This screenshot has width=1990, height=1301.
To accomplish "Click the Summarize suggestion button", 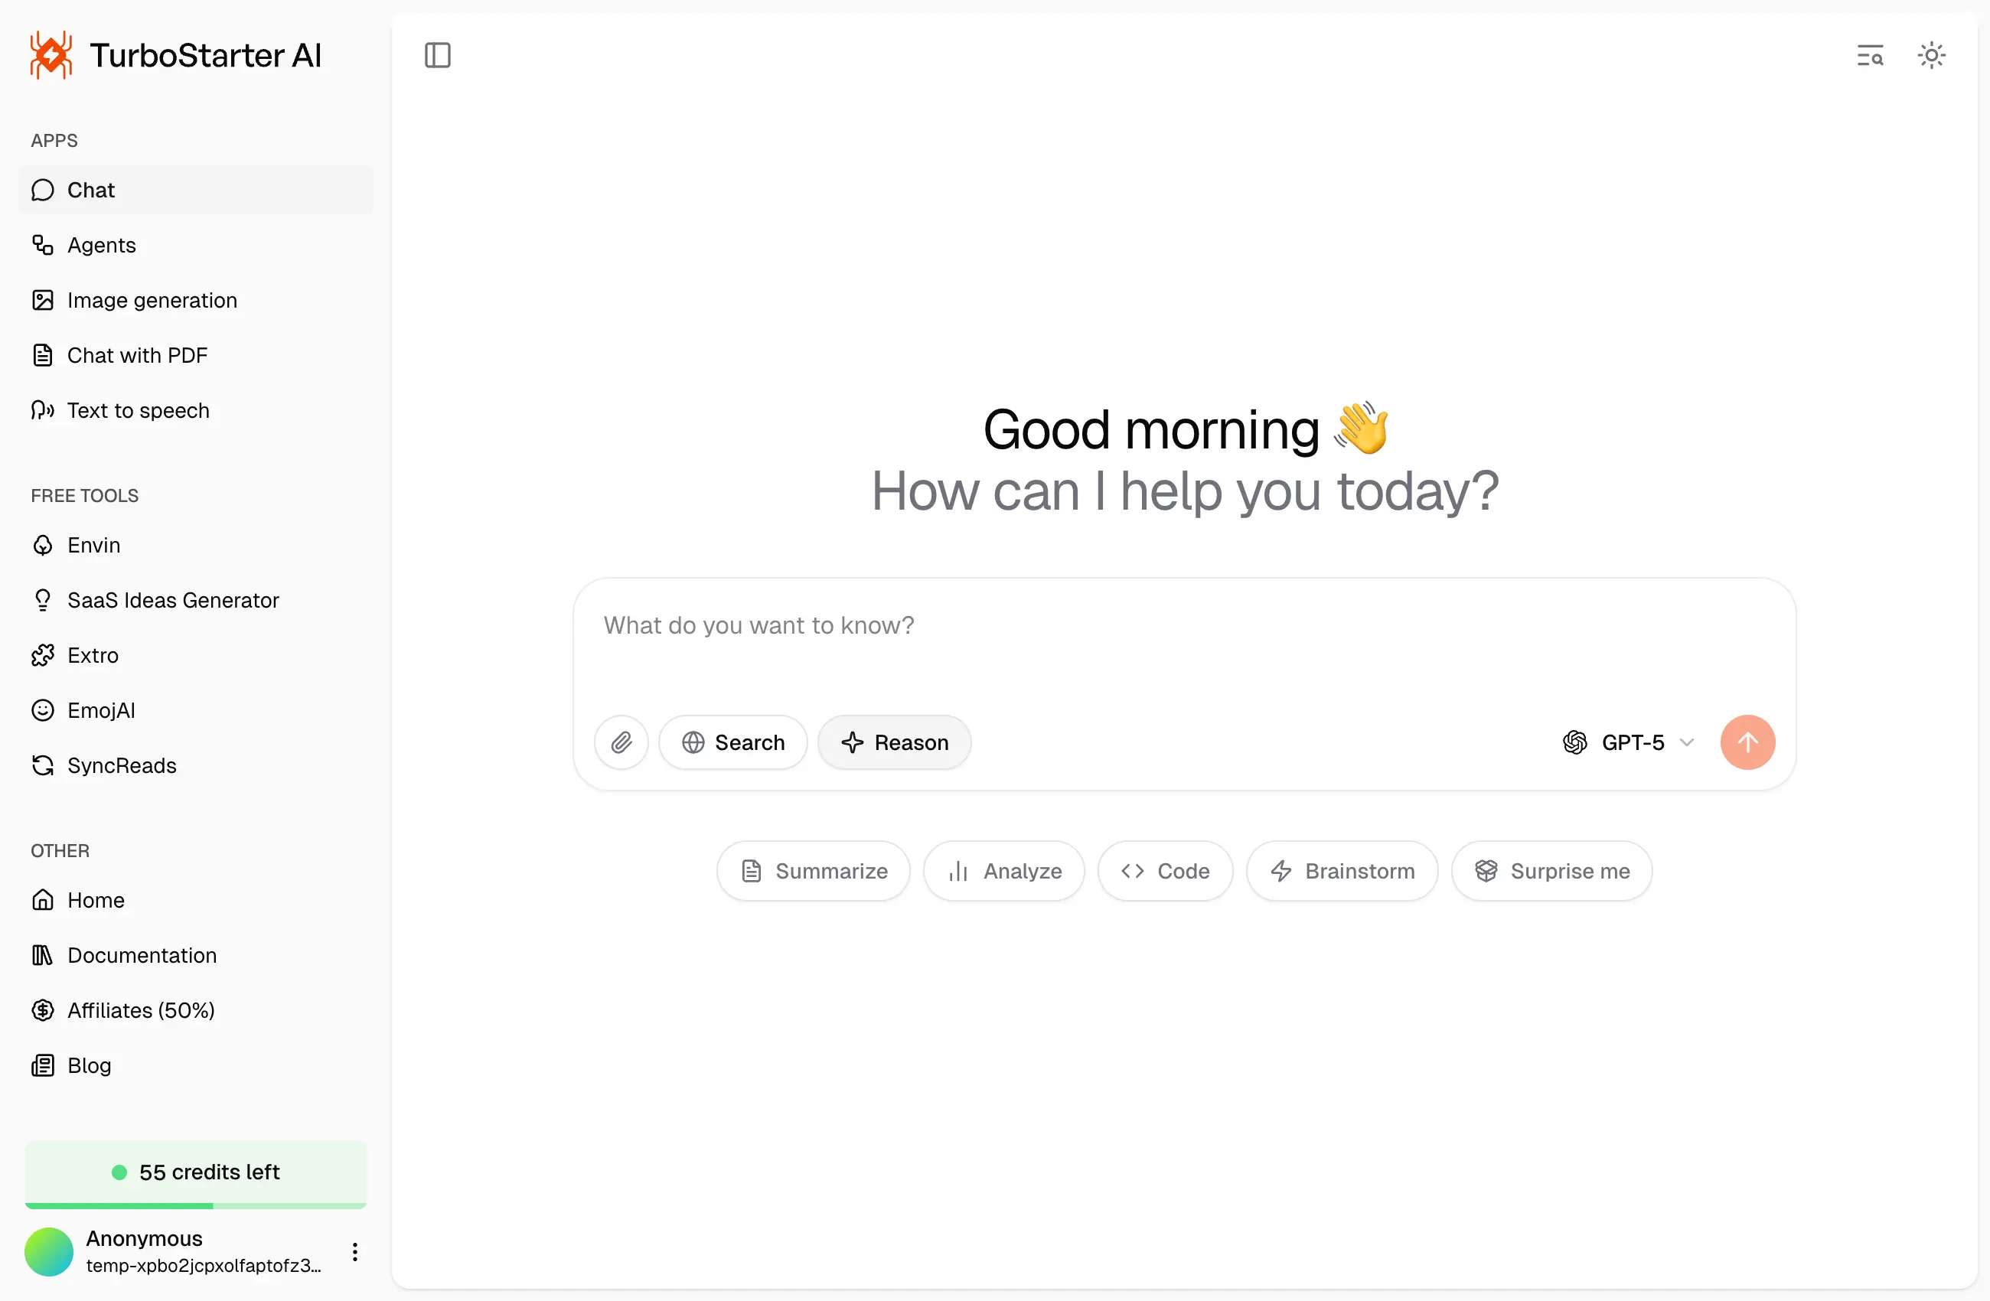I will 813,871.
